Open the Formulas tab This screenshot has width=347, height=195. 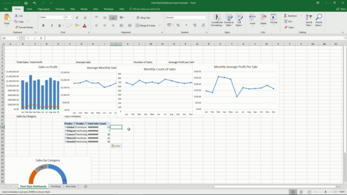tap(60, 9)
